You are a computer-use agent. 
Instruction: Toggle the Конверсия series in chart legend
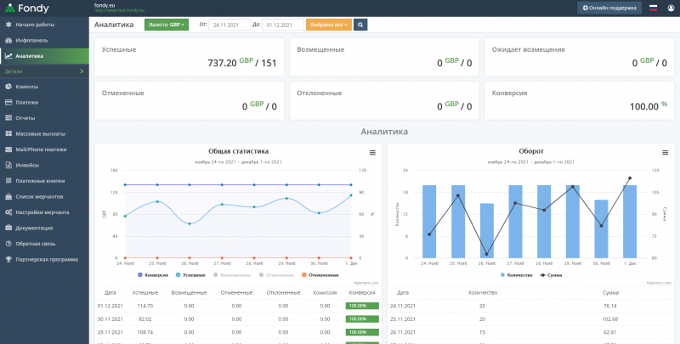pos(152,274)
